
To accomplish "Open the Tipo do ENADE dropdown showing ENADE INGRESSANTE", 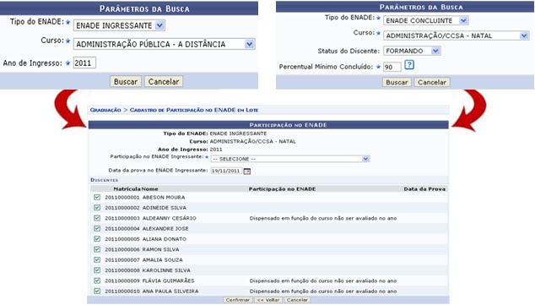I will [119, 25].
